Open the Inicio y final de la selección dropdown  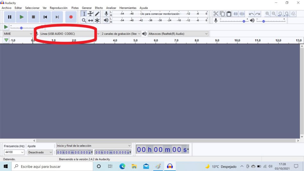coord(94,146)
